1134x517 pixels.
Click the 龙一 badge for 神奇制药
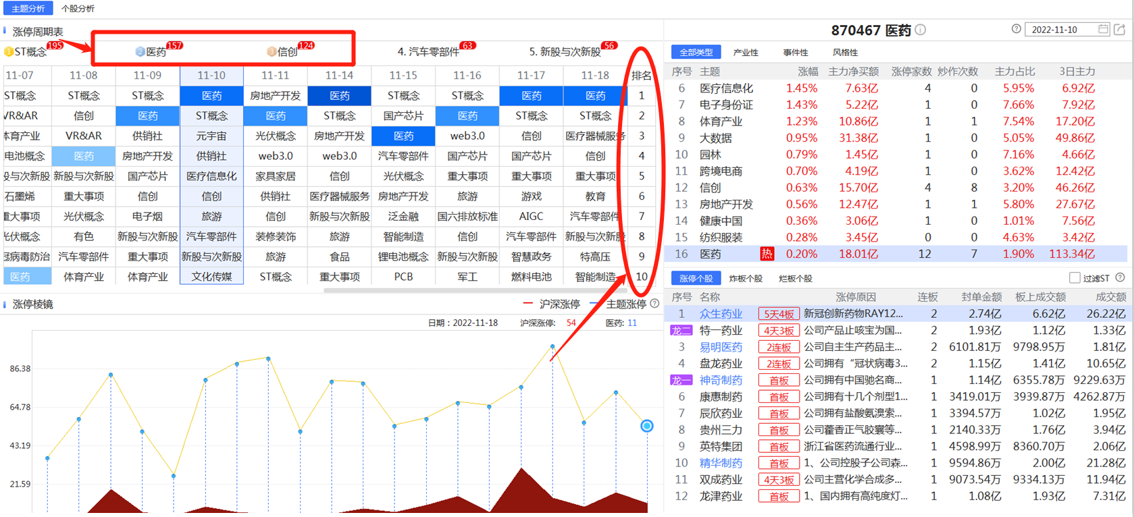pos(681,380)
